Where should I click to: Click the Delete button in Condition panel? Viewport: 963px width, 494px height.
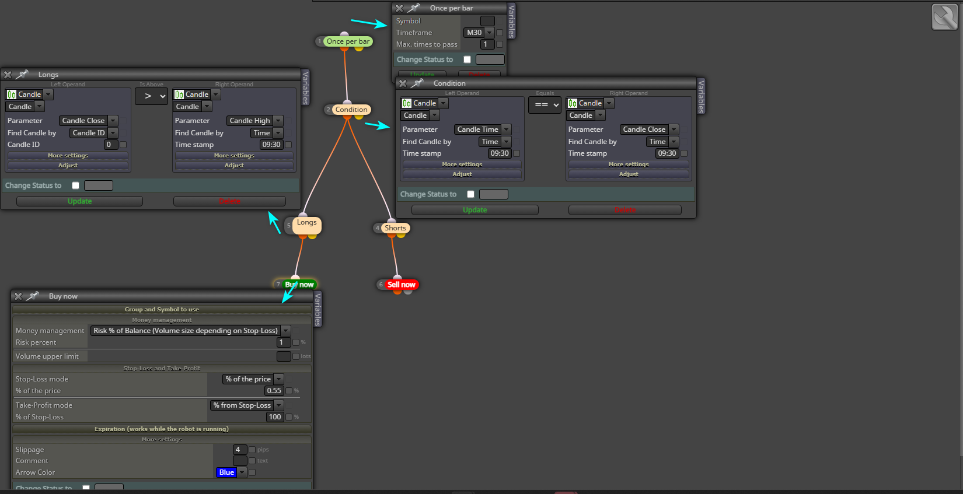624,210
